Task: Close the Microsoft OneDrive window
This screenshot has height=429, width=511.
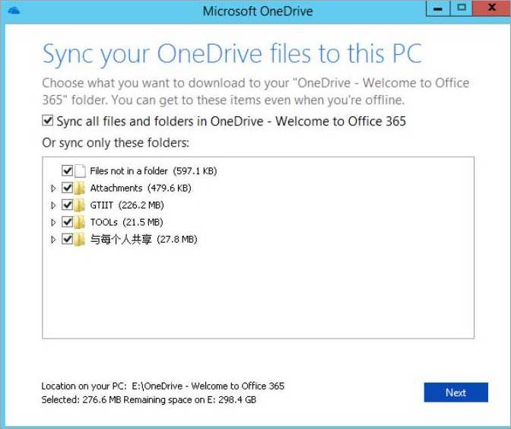Action: [491, 8]
